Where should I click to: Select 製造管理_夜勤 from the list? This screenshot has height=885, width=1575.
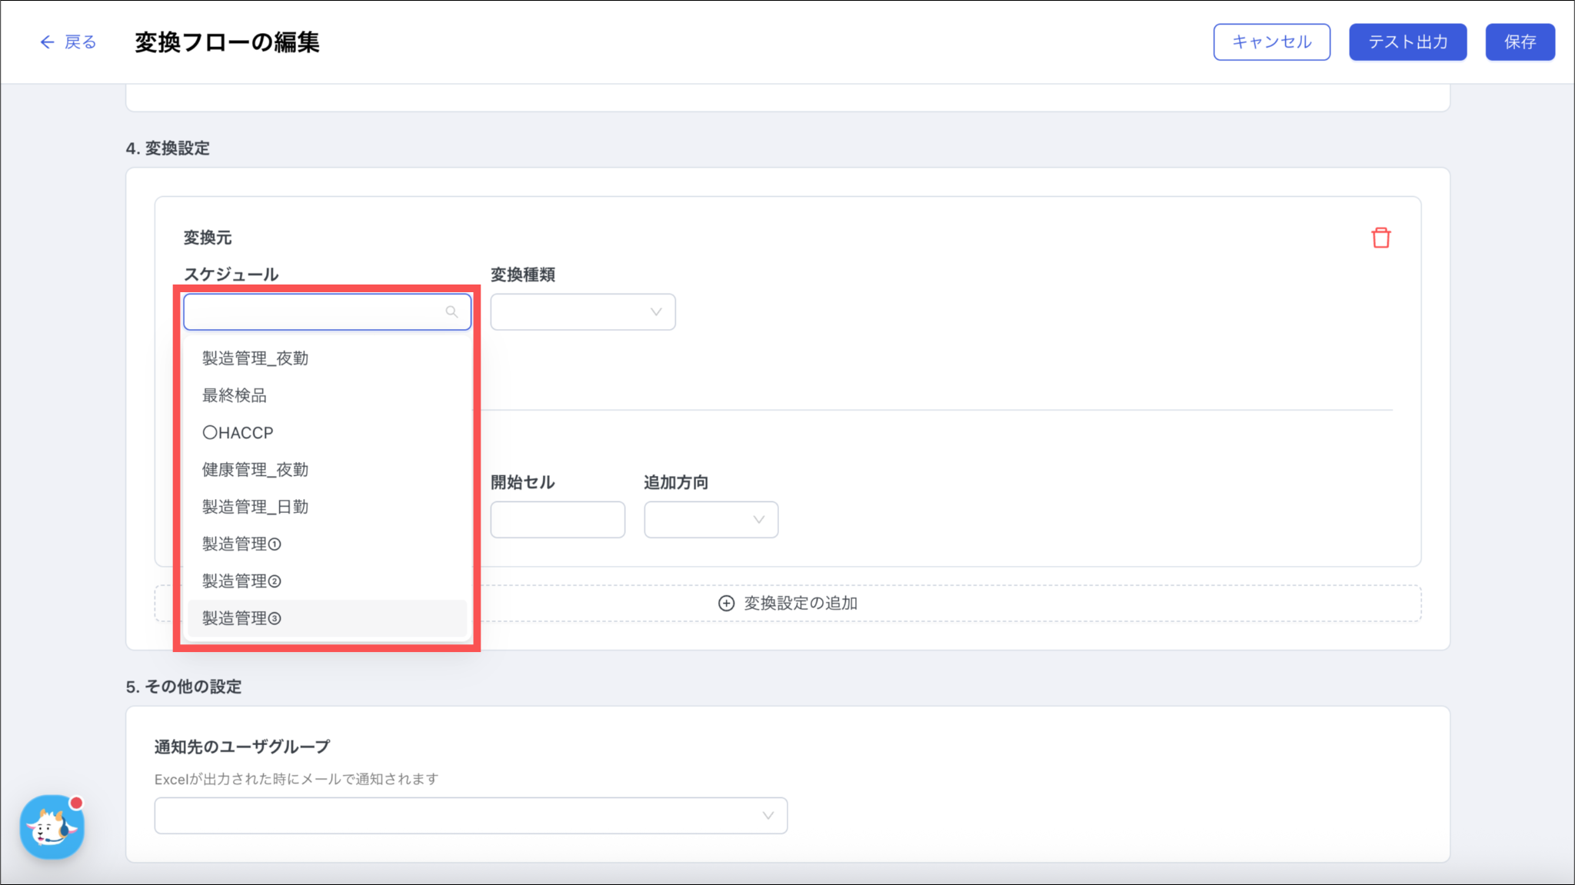[255, 358]
